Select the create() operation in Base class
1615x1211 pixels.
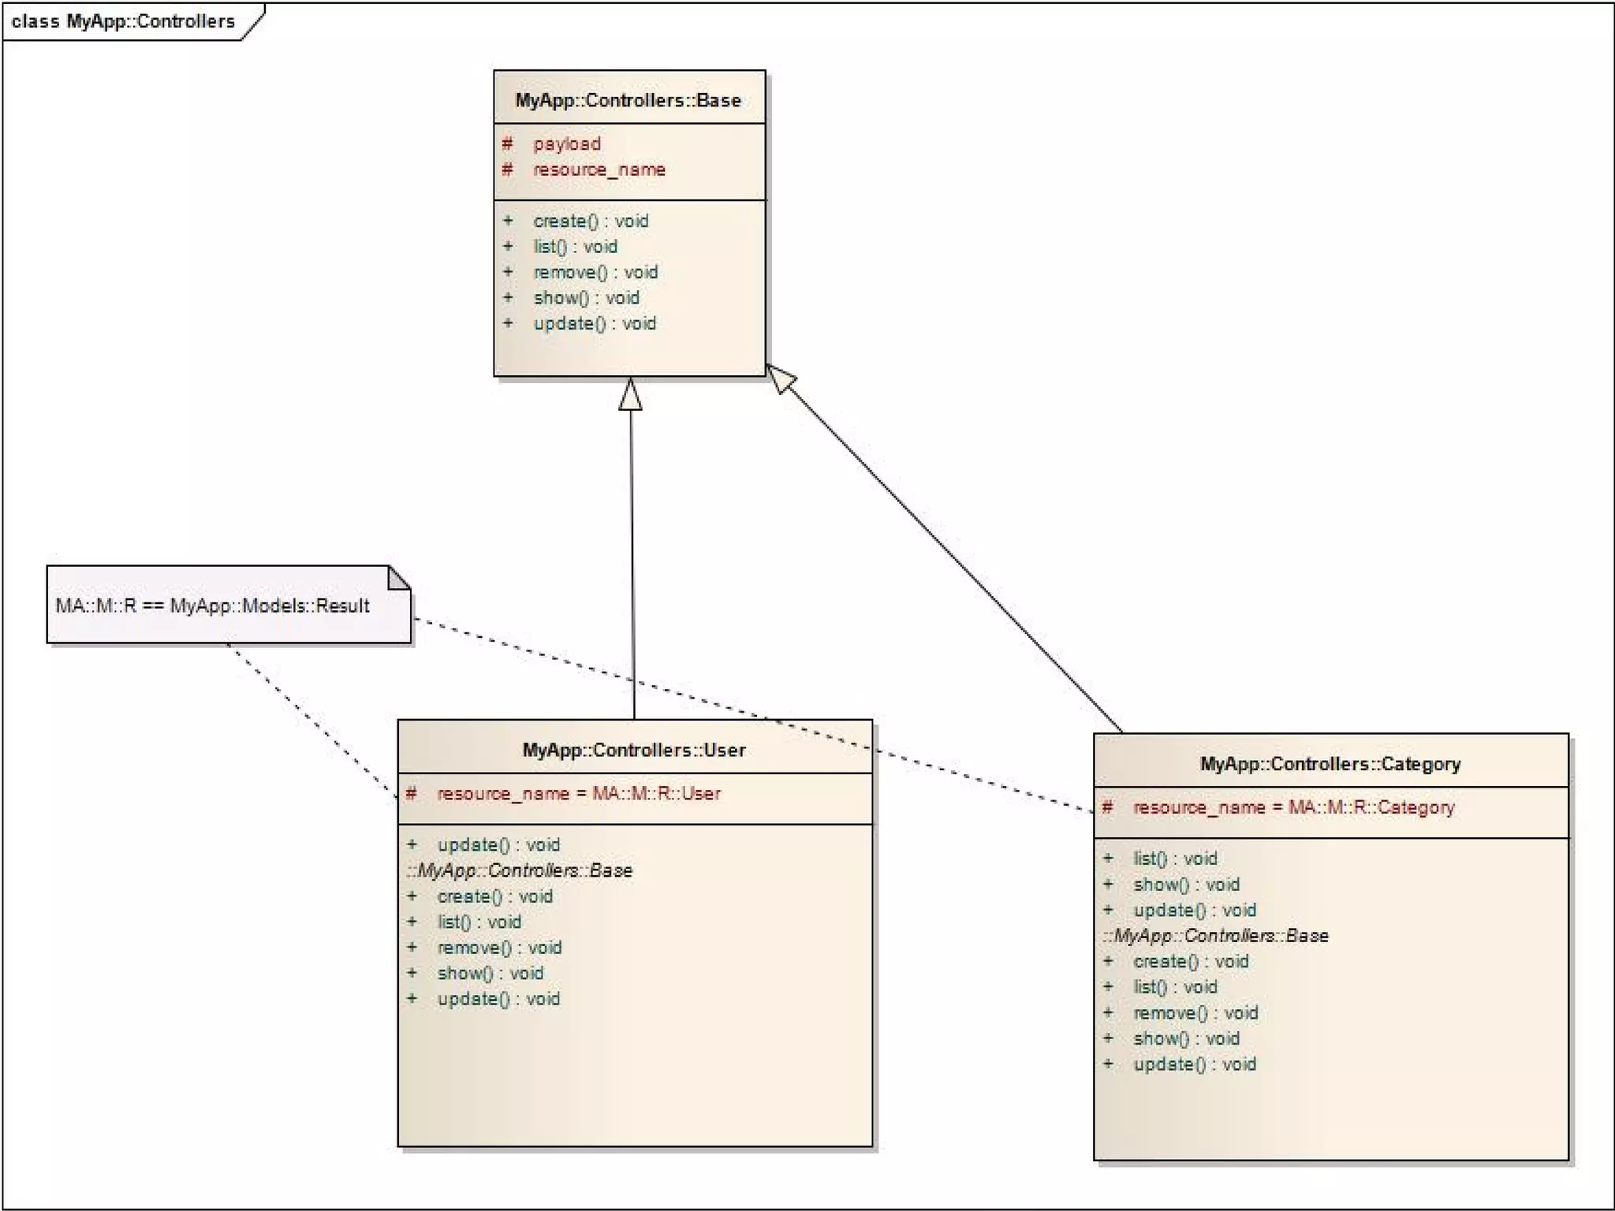(x=591, y=221)
